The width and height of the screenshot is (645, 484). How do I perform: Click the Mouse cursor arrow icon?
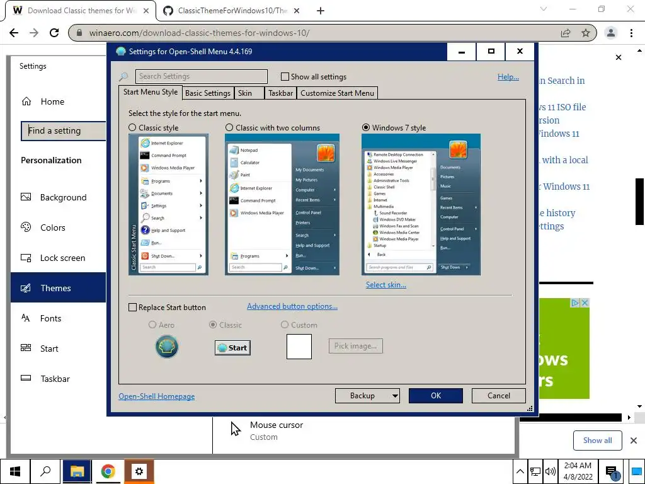coord(236,429)
